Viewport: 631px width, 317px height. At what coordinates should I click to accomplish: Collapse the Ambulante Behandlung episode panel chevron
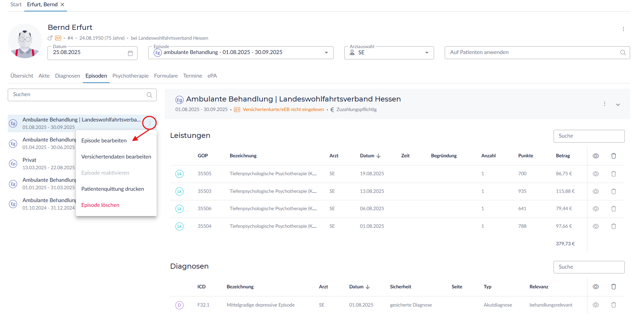click(618, 104)
